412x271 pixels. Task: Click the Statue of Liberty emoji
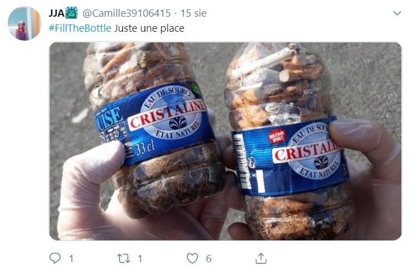click(x=72, y=13)
